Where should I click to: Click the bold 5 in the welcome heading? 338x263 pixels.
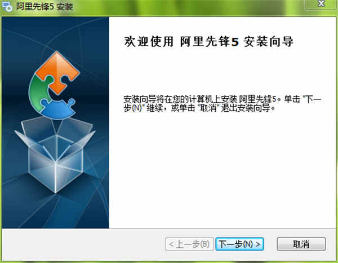[235, 42]
